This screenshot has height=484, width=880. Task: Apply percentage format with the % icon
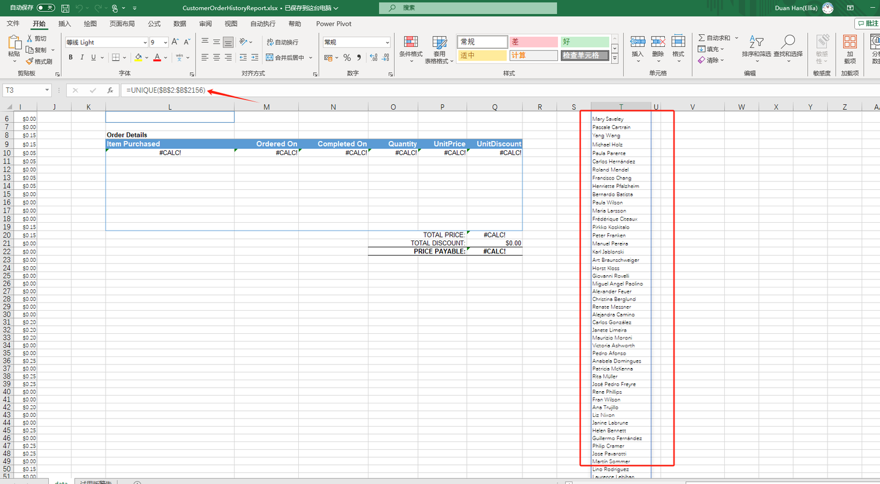pos(346,57)
